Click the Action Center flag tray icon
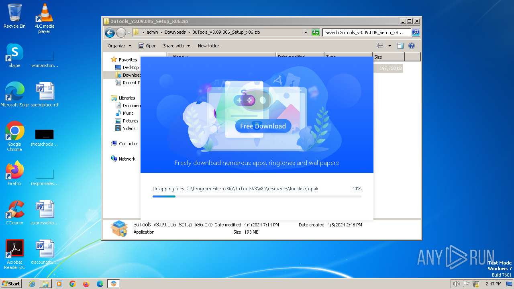Screen dimensions: 514x289 pos(466,284)
